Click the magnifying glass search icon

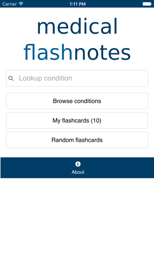11,78
